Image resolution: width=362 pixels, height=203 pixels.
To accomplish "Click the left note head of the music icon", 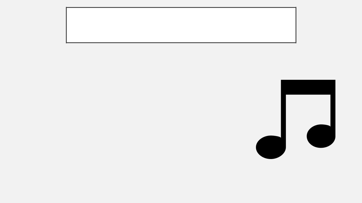I will (x=271, y=147).
